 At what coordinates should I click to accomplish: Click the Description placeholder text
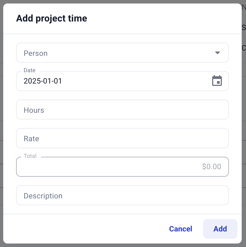click(x=43, y=196)
